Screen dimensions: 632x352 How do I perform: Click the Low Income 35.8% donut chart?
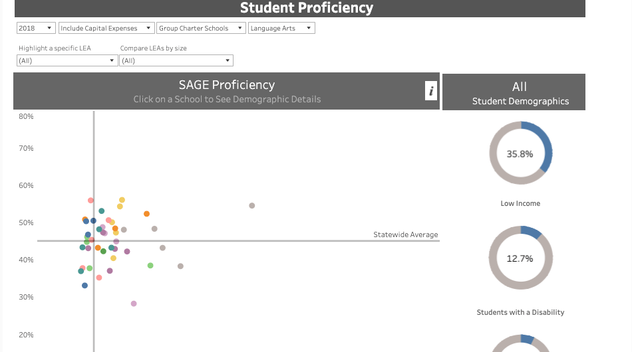click(520, 153)
